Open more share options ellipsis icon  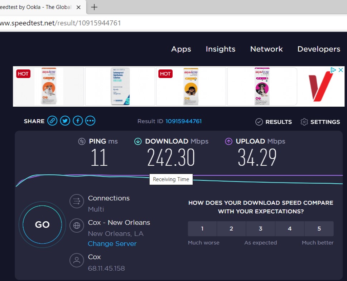pyautogui.click(x=90, y=121)
